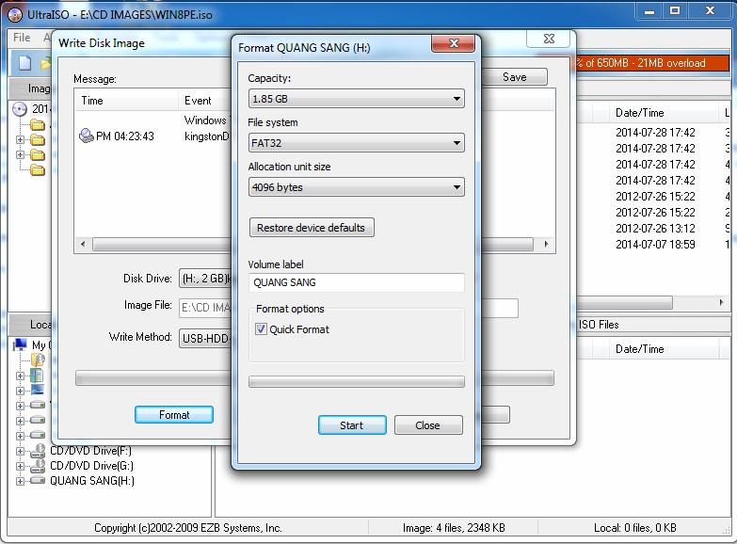Expand the desktop node in local tree
The width and height of the screenshot is (737, 544).
20,391
